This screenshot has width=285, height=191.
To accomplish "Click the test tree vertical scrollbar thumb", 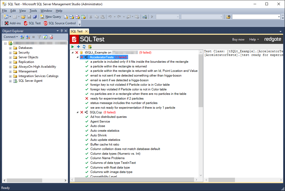I will pos(201,81).
